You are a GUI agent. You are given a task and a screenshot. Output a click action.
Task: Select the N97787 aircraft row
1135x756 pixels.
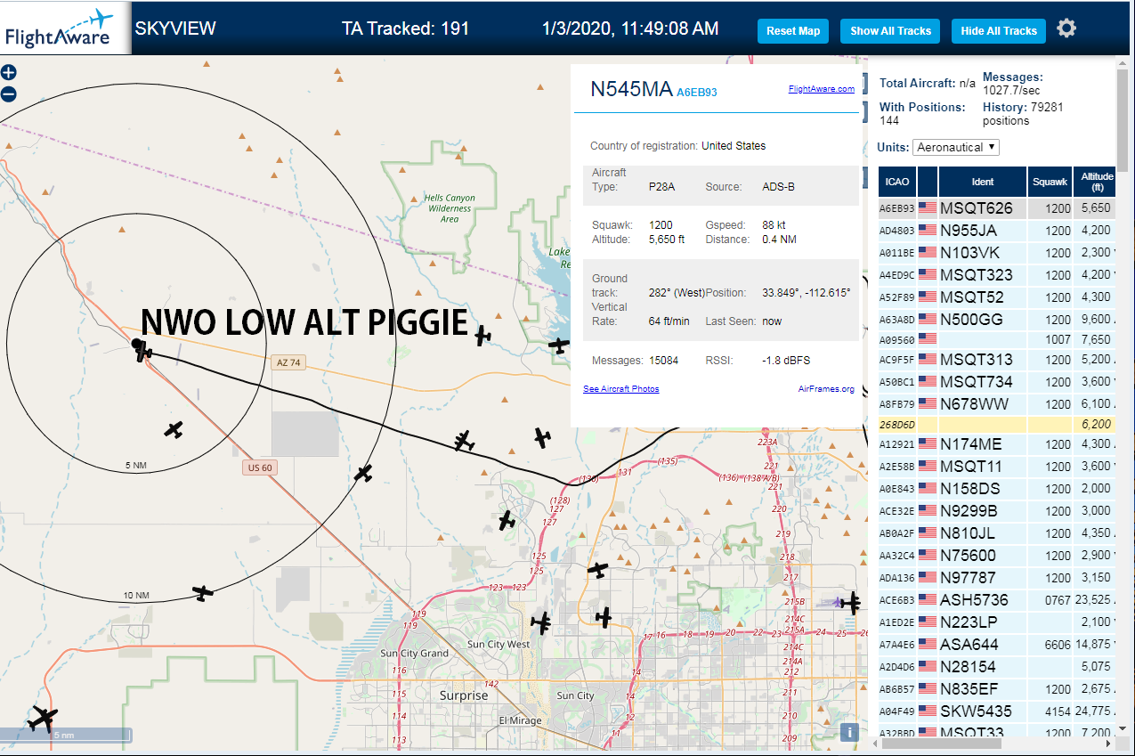(997, 578)
